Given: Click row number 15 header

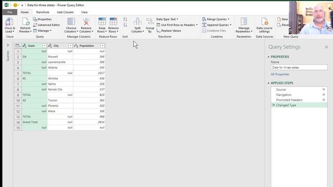Looking at the screenshot, I should tap(18, 128).
